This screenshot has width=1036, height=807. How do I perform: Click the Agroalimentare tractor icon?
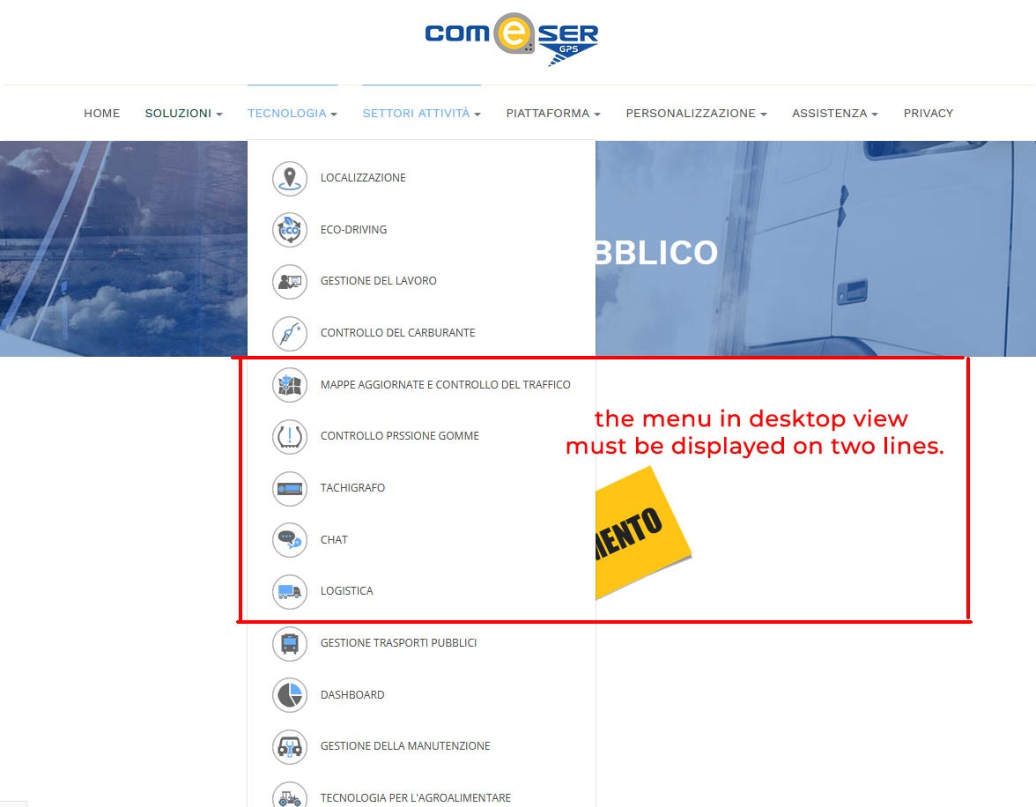tap(289, 796)
